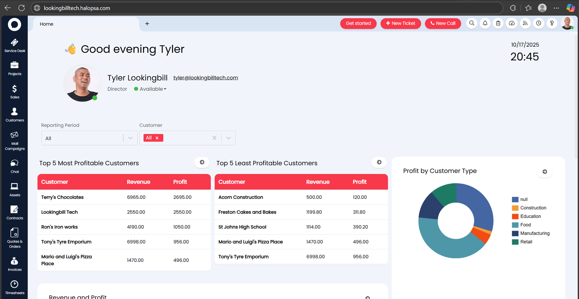
Task: Open the Service Desk module
Action: (14, 46)
